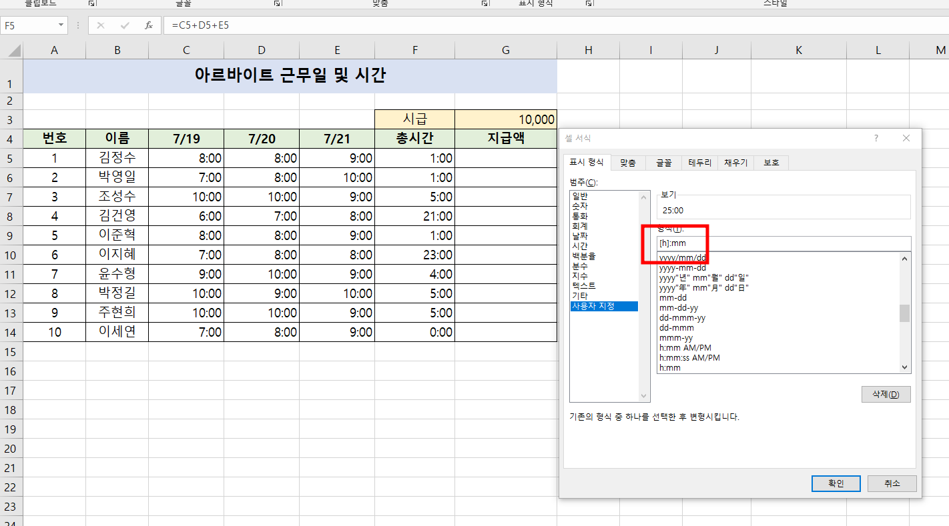The height and width of the screenshot is (526, 949).
Task: Select column G header
Action: (x=506, y=50)
